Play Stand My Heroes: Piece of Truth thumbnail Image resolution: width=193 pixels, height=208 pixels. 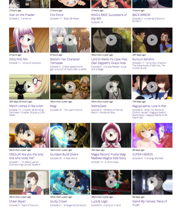[x=152, y=182]
